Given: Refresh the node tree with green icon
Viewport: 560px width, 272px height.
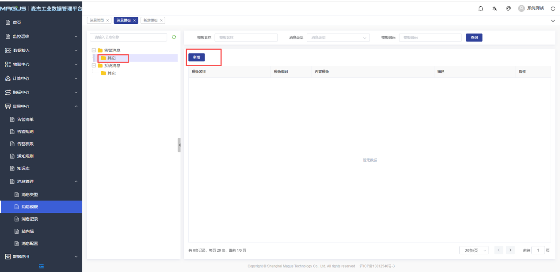Looking at the screenshot, I should (x=174, y=37).
